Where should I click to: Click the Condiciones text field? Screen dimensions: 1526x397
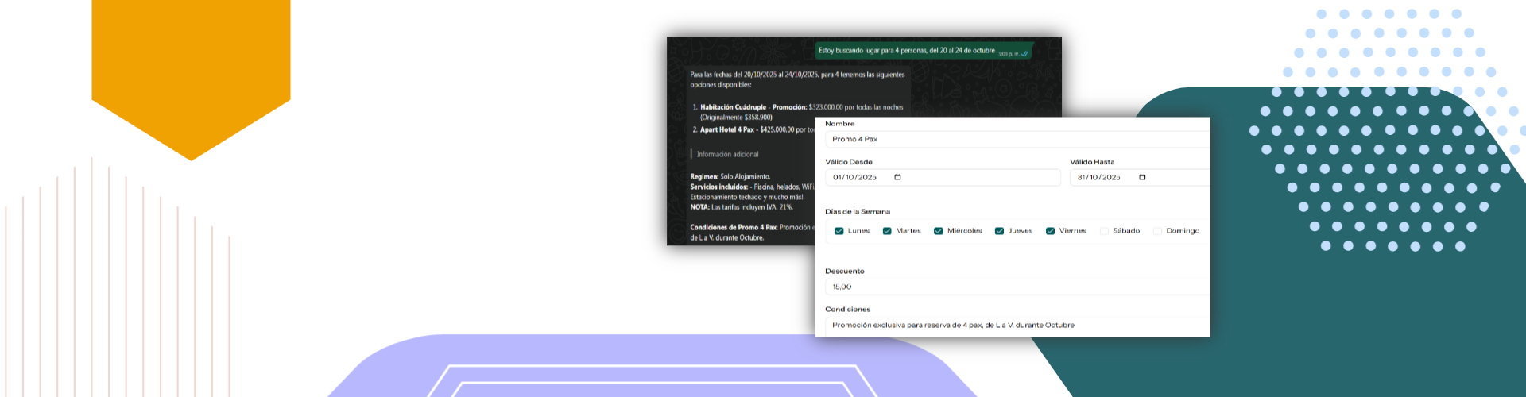coord(1017,325)
